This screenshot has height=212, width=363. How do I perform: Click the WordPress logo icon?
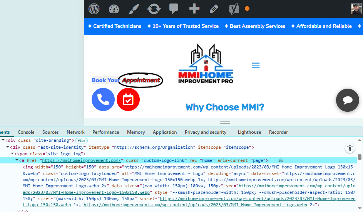94,9
